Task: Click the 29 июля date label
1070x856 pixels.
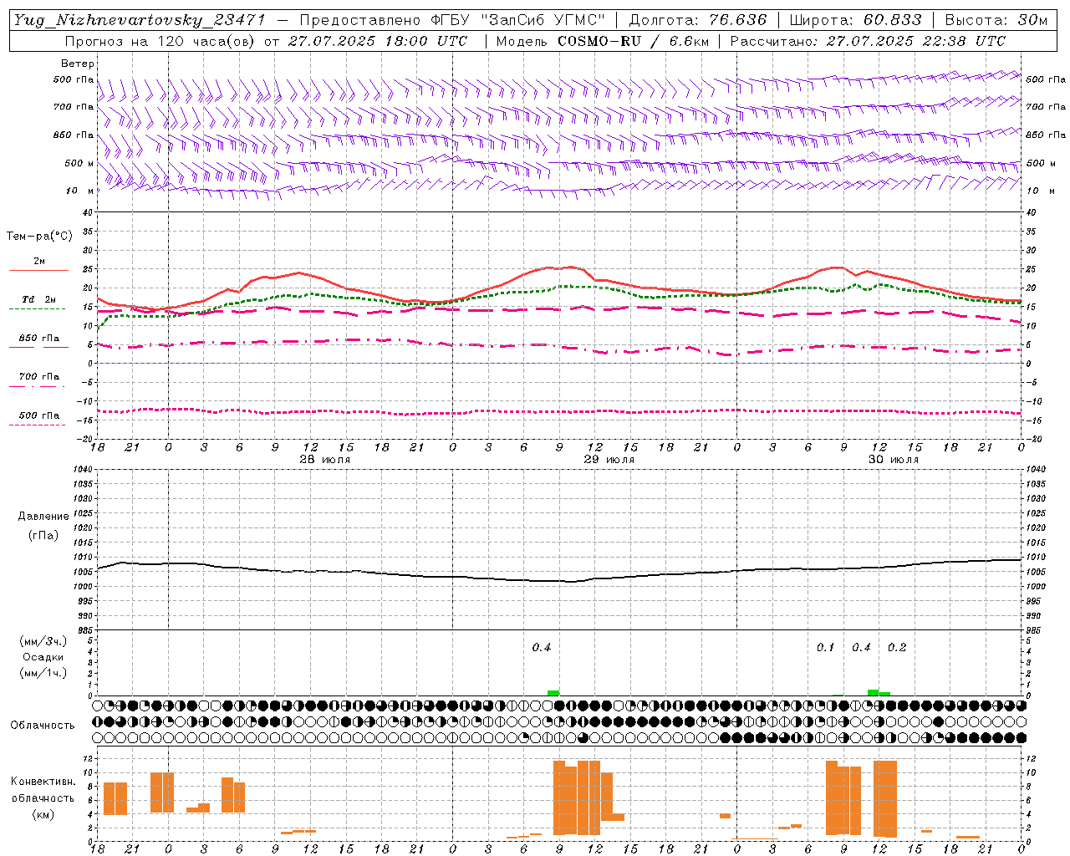Action: tap(609, 460)
